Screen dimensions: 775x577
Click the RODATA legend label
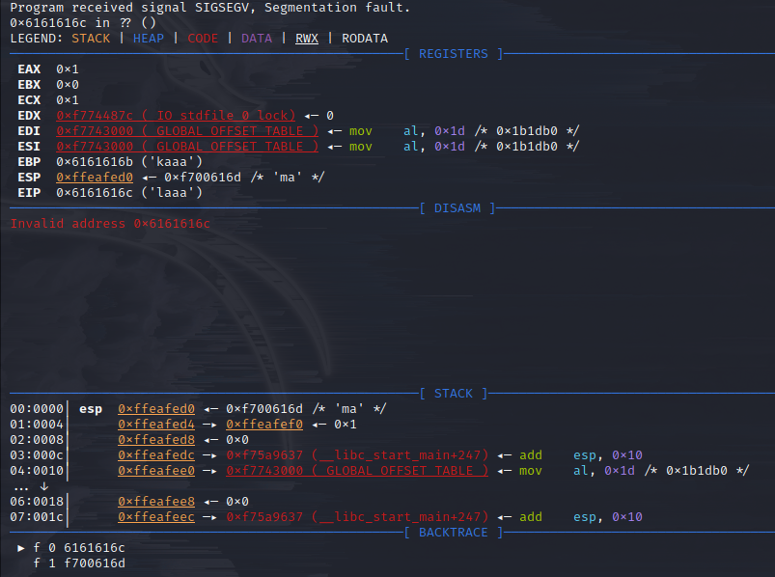click(365, 39)
